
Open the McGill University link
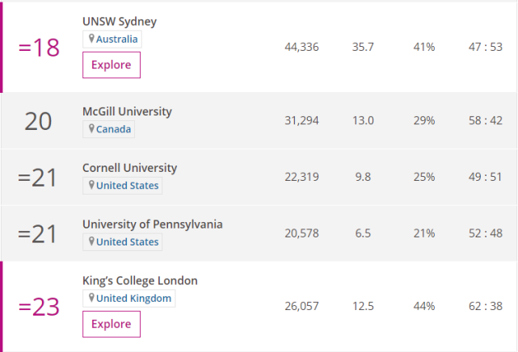pyautogui.click(x=127, y=111)
